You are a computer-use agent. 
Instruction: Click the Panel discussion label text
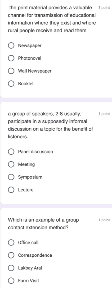pyautogui.click(x=36, y=152)
